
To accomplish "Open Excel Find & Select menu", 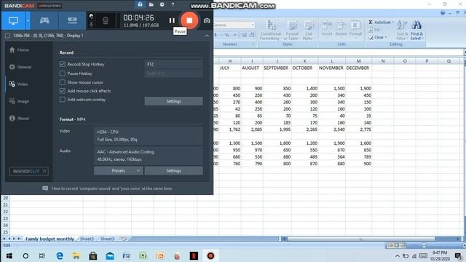I will [x=416, y=30].
